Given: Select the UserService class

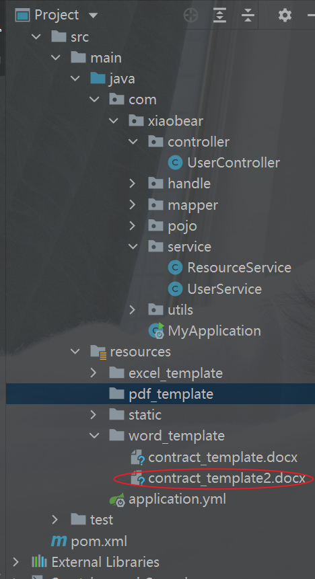Looking at the screenshot, I should tap(224, 289).
